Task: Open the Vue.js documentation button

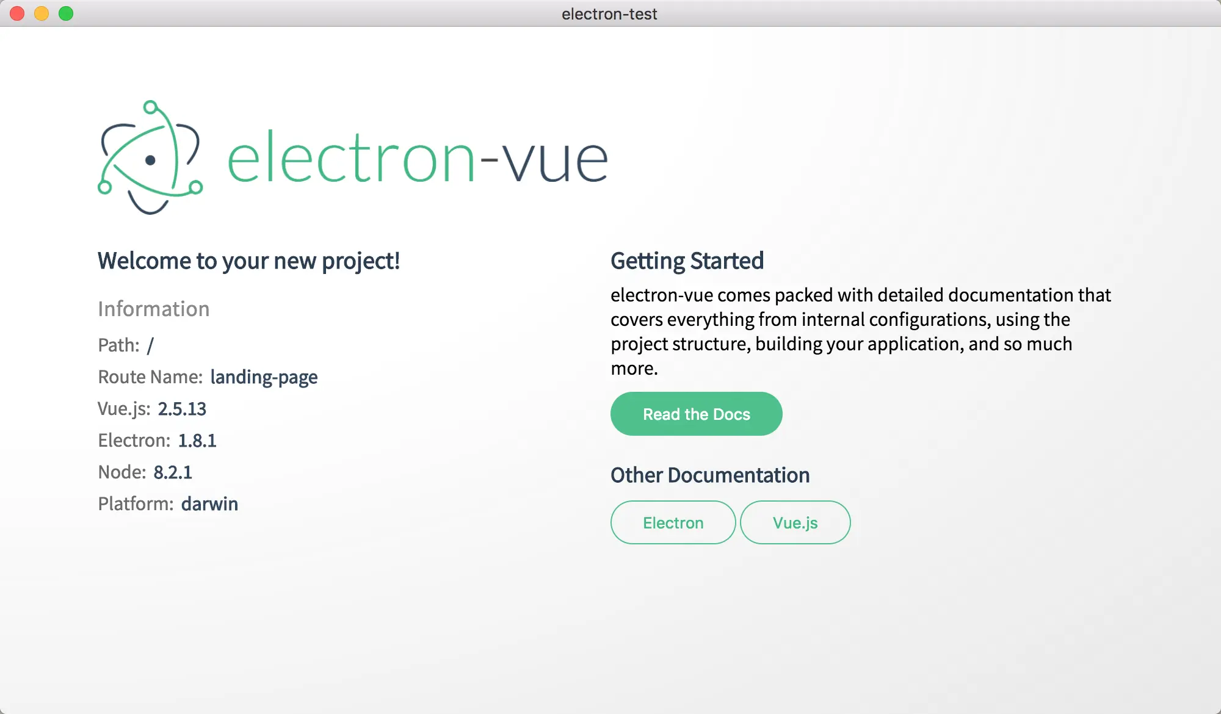Action: coord(795,522)
